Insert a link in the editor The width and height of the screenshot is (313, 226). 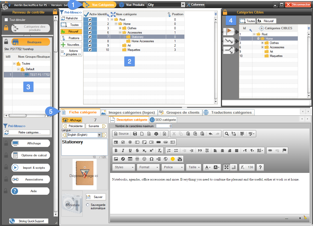coord(270,150)
